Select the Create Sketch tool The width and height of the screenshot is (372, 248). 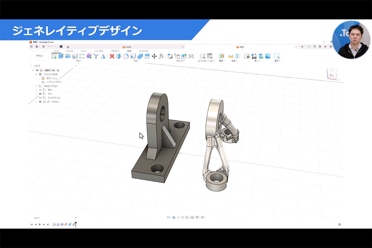click(x=54, y=56)
